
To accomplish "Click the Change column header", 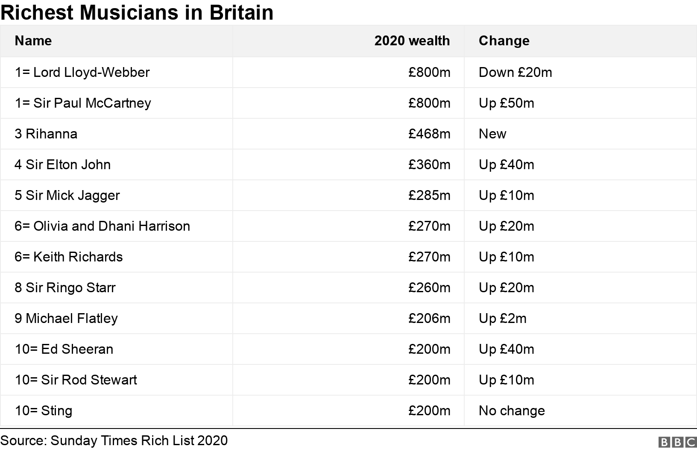I will click(x=504, y=41).
